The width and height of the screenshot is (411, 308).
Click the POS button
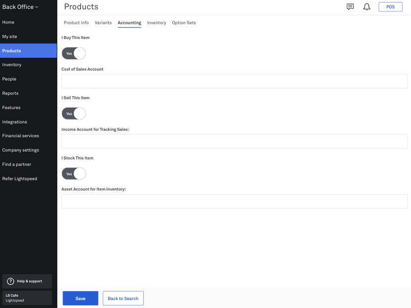(x=390, y=7)
